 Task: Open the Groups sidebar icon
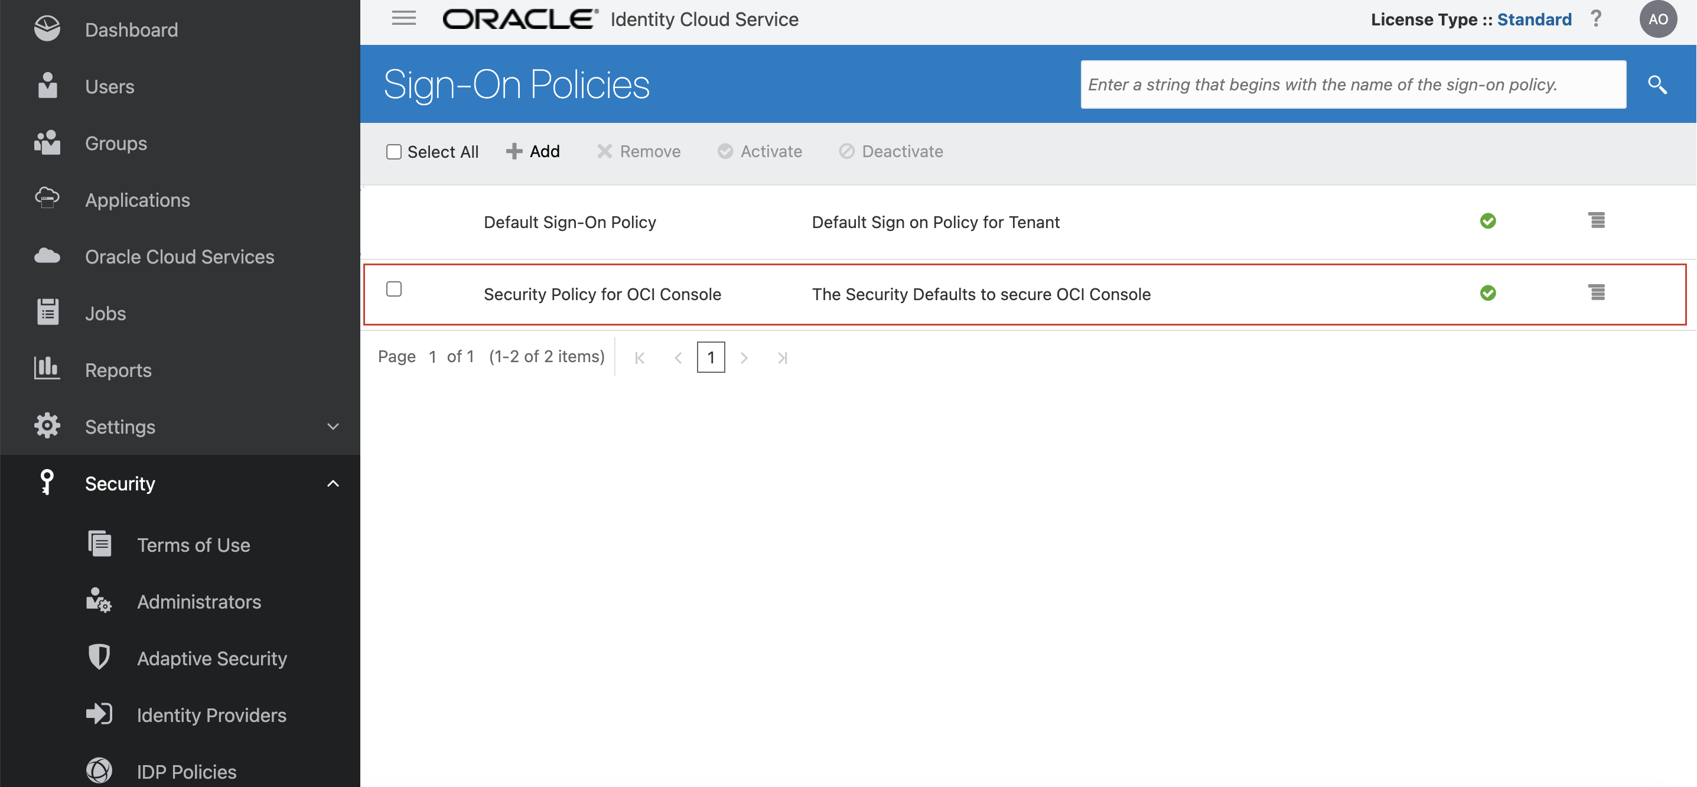click(x=47, y=142)
